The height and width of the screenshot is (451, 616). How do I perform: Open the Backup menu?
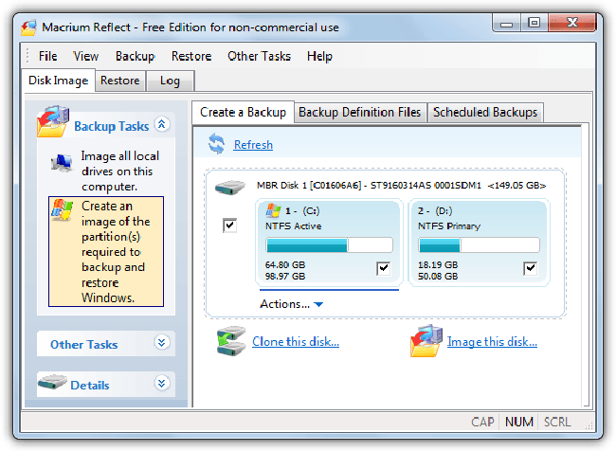coord(135,56)
